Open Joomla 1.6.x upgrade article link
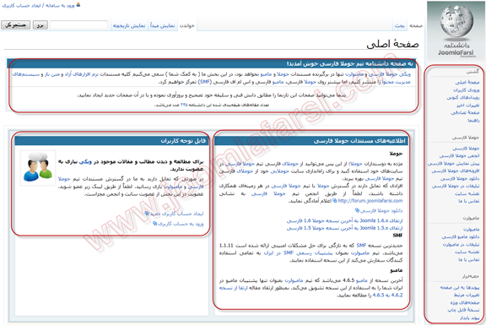Viewport: 486px width, 325px height. tap(344, 221)
